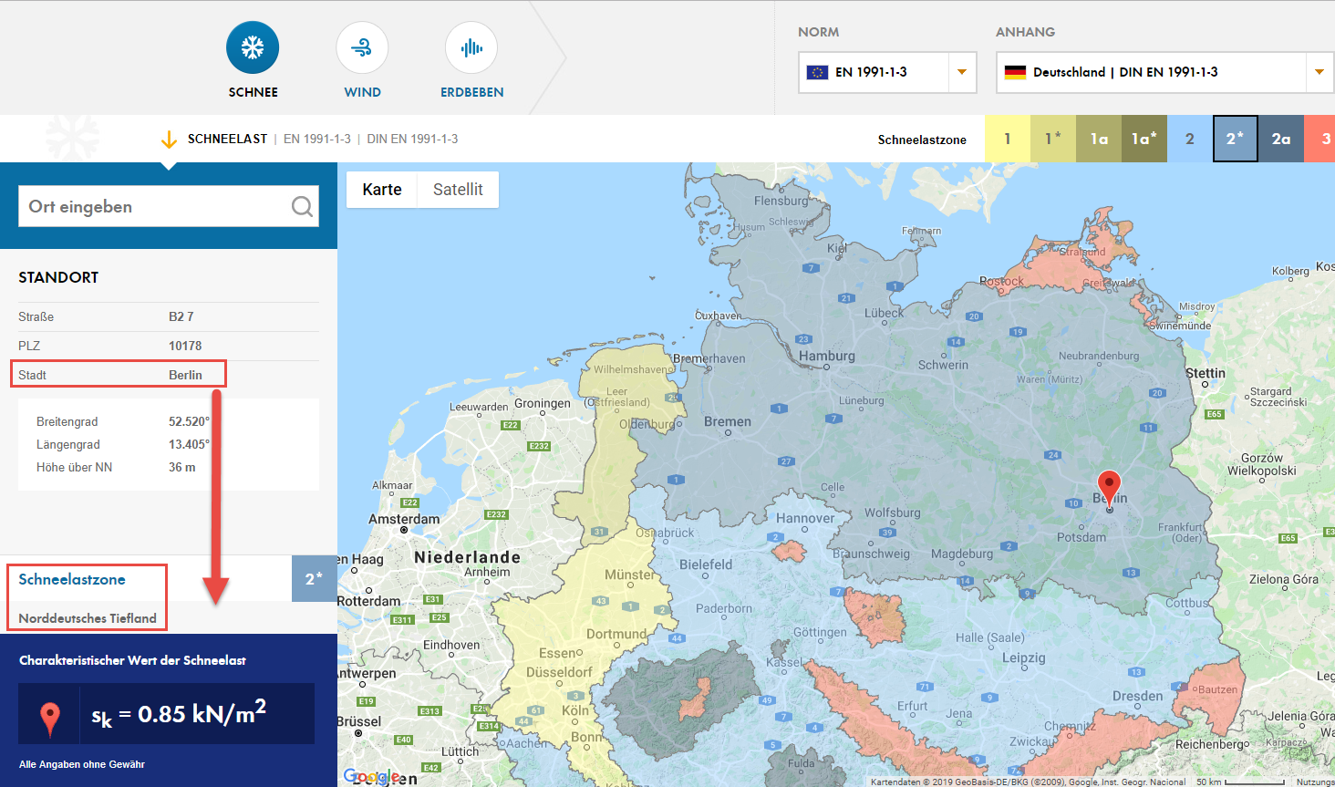Click Schwerin city label on map
The height and width of the screenshot is (787, 1335).
943,365
